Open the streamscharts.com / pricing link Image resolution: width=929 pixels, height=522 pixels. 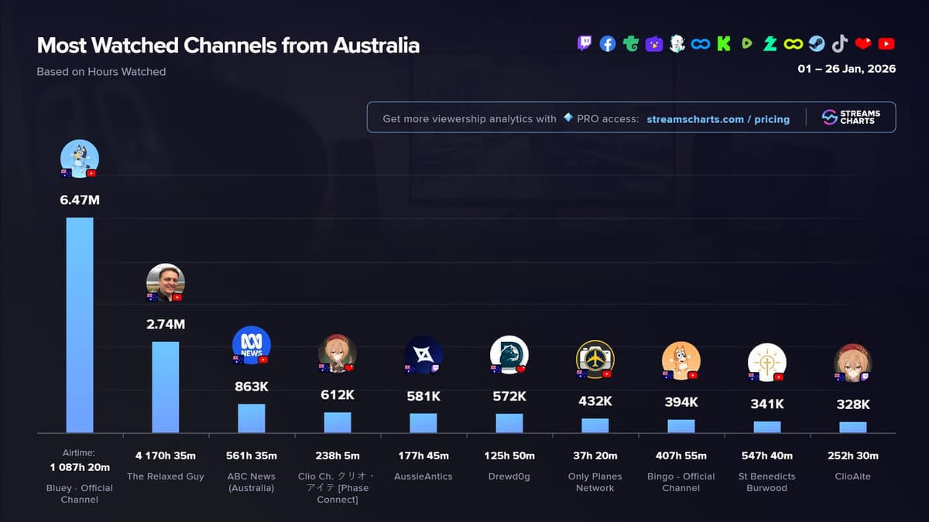(x=718, y=119)
